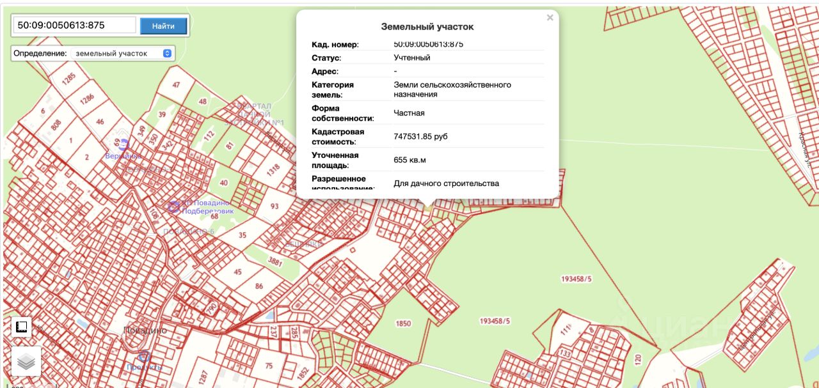Close the Земельный участок info popup
This screenshot has width=819, height=388.
[550, 18]
